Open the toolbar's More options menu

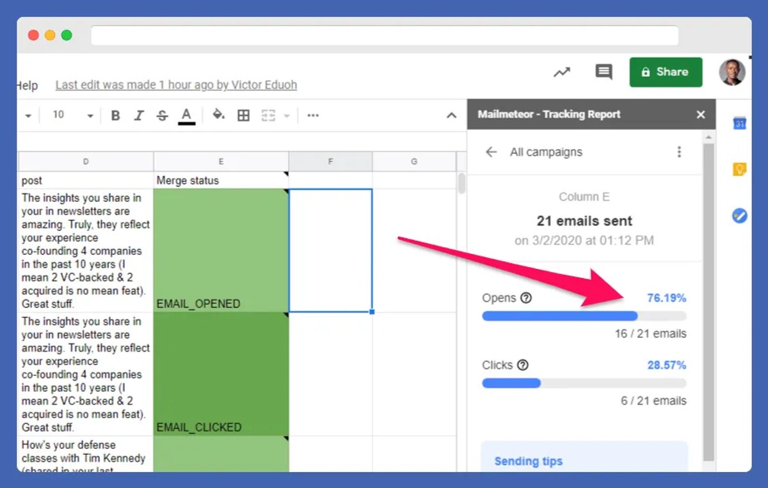(313, 115)
